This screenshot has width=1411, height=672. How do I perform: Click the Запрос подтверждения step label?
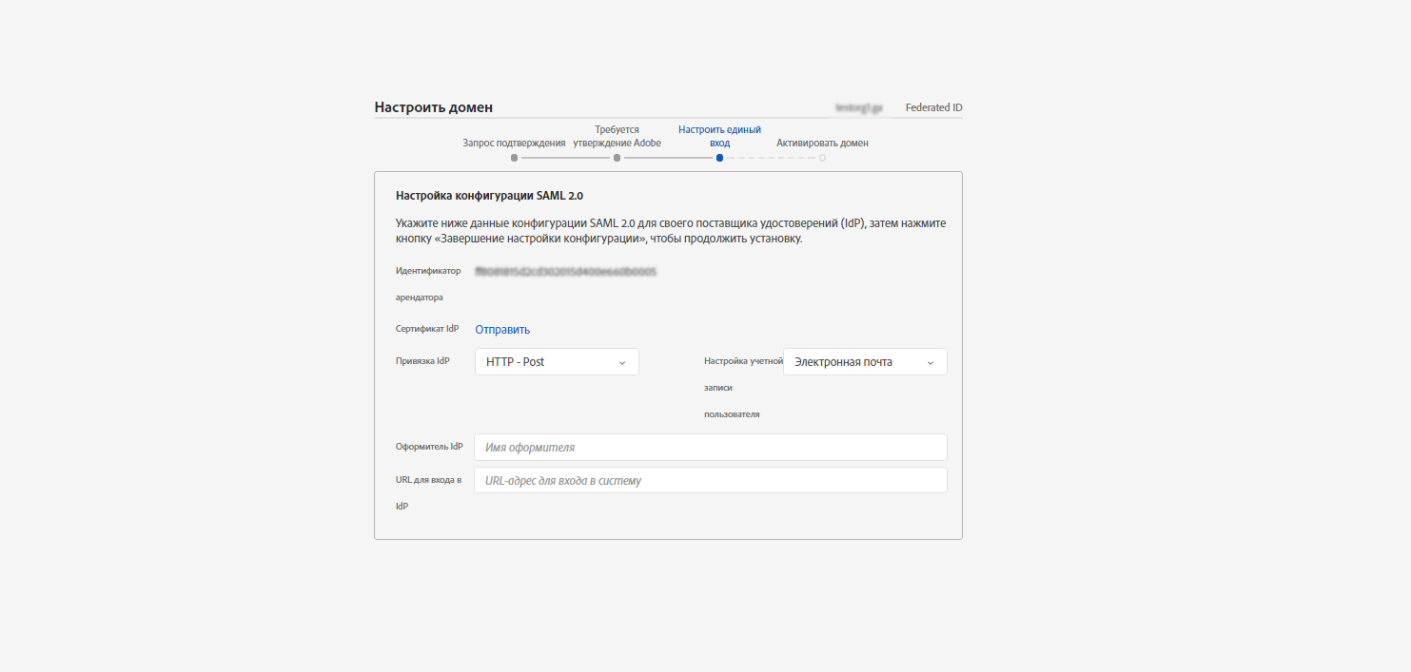(x=514, y=144)
